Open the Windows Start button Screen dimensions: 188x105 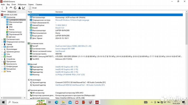tap(3, 102)
